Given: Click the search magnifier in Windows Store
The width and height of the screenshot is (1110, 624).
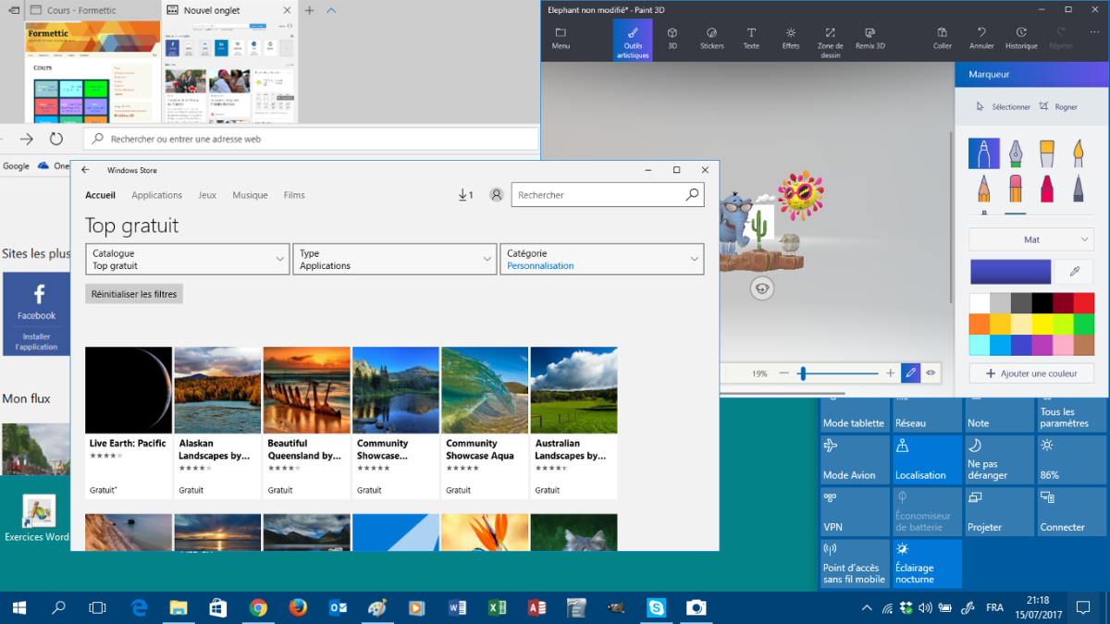Looking at the screenshot, I should click(x=692, y=195).
